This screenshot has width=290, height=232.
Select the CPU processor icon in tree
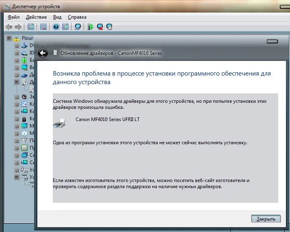24,148
